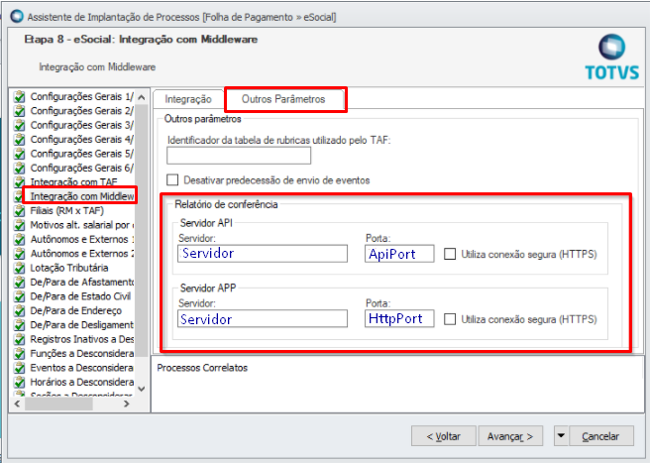Viewport: 650px width, 463px height.
Task: Click step list horizontal scroll left arrow
Action: [17, 404]
